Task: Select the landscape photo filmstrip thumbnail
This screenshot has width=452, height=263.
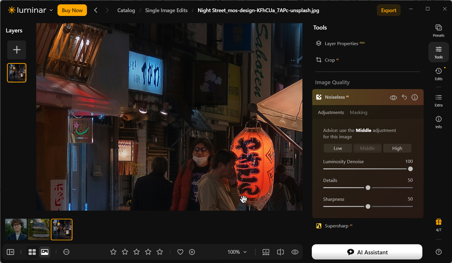Action: click(x=39, y=229)
